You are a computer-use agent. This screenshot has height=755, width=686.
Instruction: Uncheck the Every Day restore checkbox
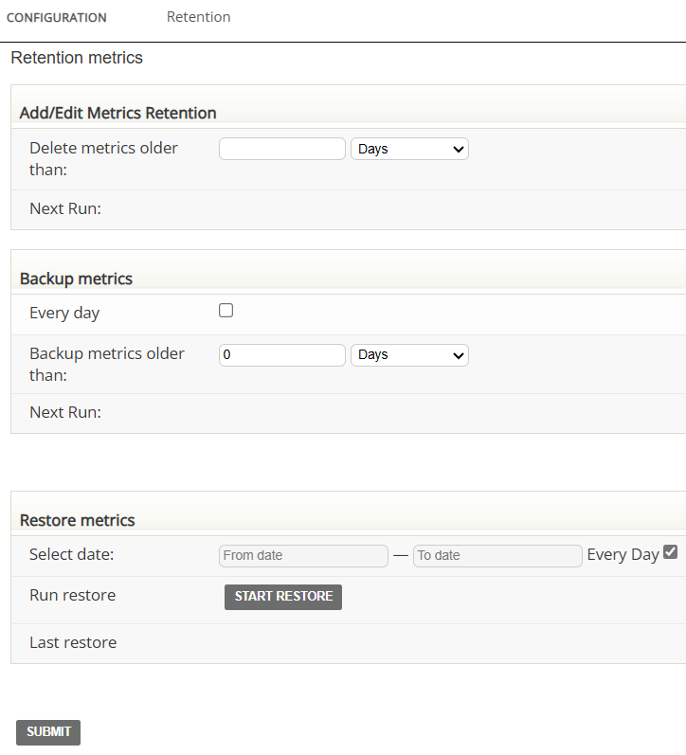pos(670,552)
